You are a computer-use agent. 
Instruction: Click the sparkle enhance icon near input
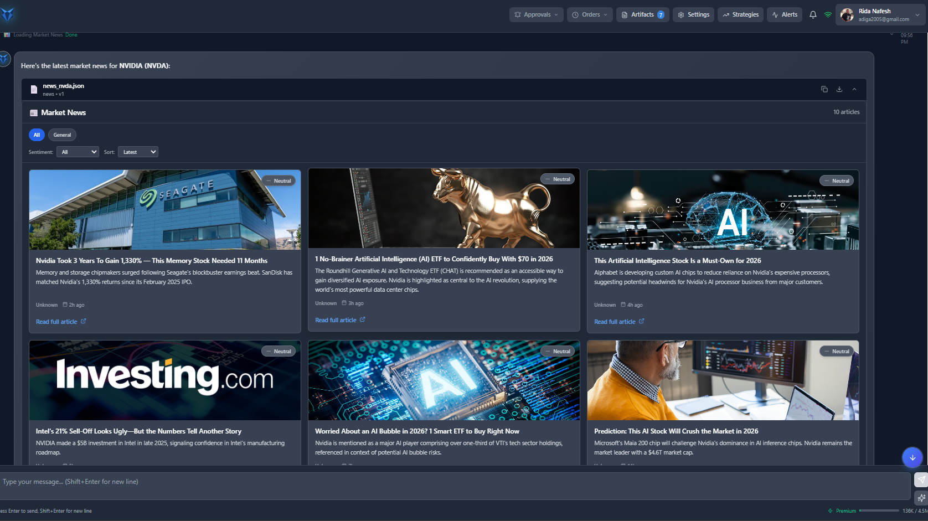point(921,498)
